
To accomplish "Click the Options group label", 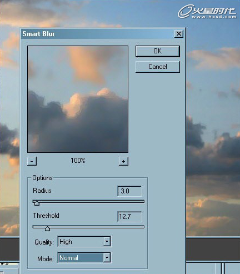I will [42, 178].
